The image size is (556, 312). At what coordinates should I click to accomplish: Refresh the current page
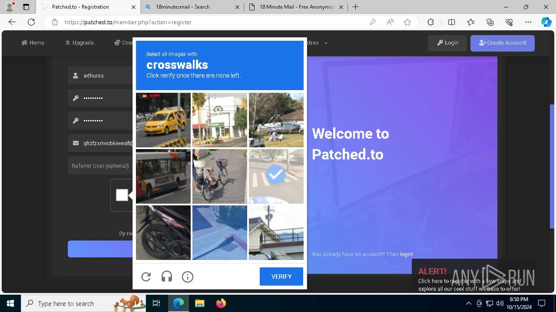click(x=31, y=22)
